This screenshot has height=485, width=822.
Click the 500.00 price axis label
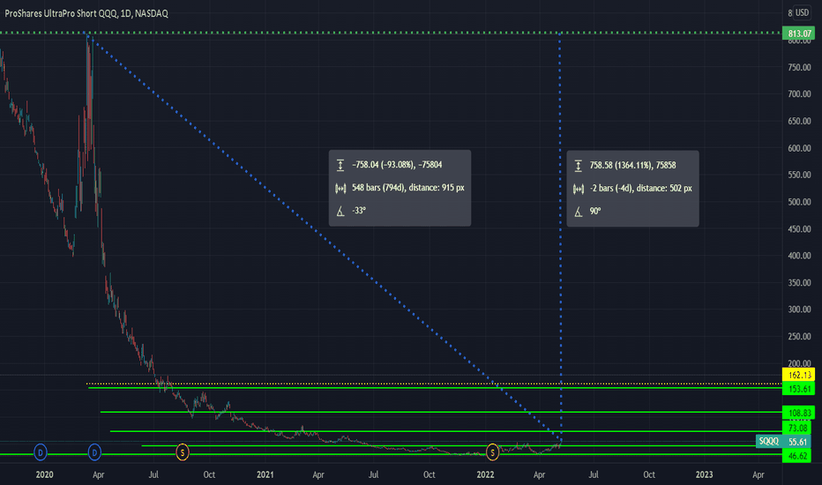click(x=799, y=202)
